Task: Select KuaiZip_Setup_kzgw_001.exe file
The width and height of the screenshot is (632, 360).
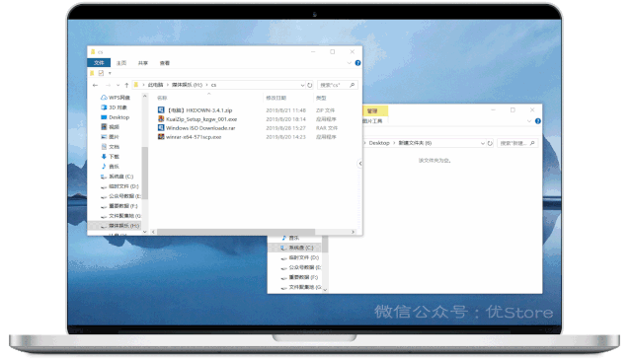Action: coord(197,119)
